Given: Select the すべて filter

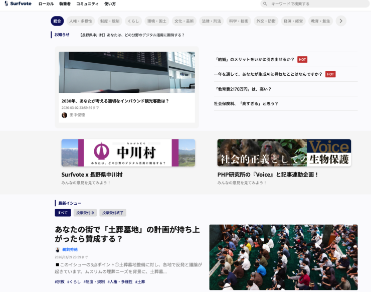Looking at the screenshot, I should coord(63,213).
